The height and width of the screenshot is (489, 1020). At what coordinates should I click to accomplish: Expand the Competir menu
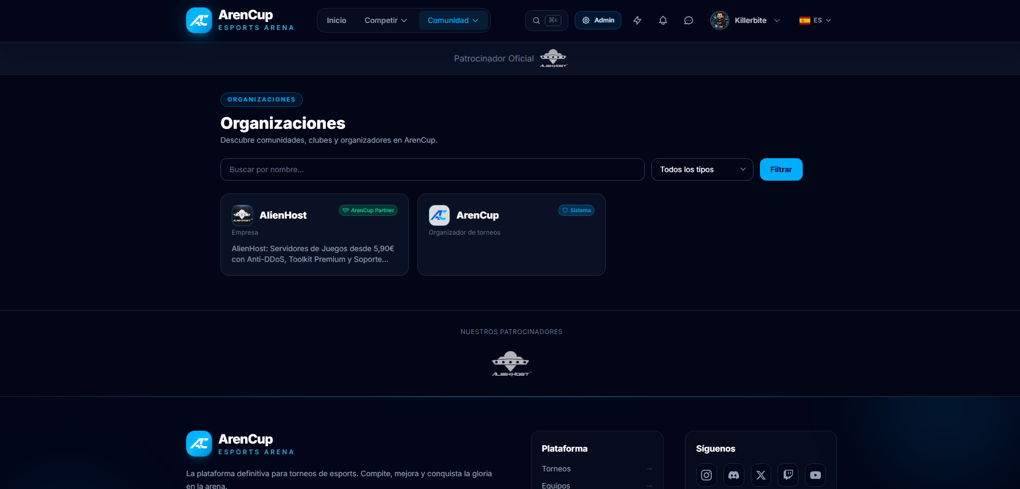click(386, 20)
